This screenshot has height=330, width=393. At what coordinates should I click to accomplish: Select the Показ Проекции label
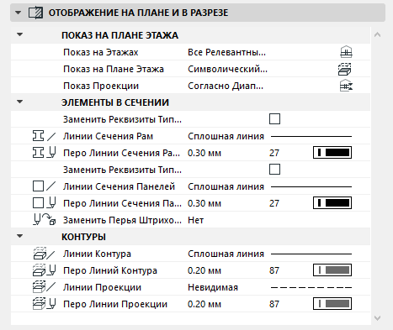[x=101, y=86]
